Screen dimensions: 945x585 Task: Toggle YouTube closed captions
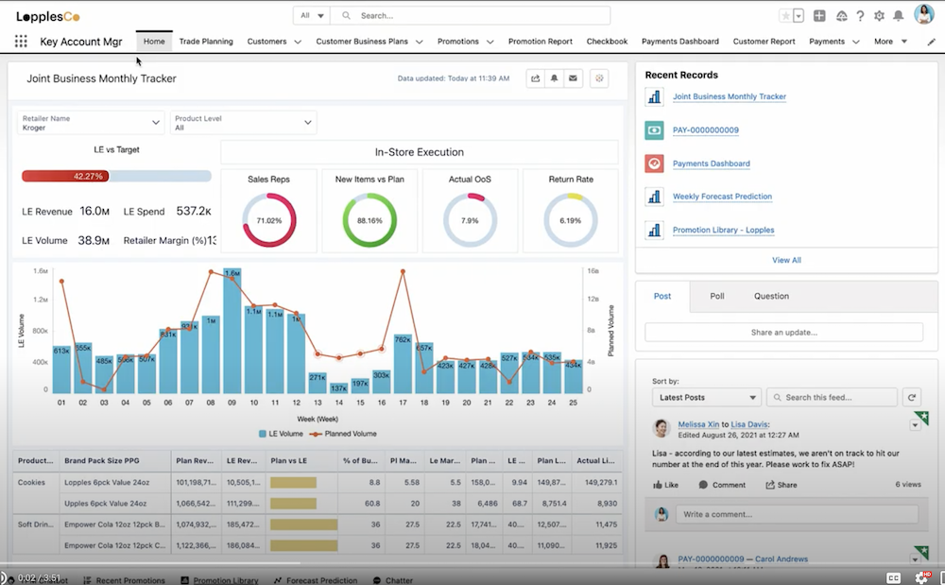(893, 577)
